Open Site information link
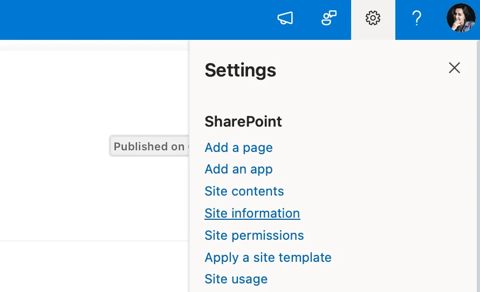Screen dimensions: 480x292 pos(252,213)
